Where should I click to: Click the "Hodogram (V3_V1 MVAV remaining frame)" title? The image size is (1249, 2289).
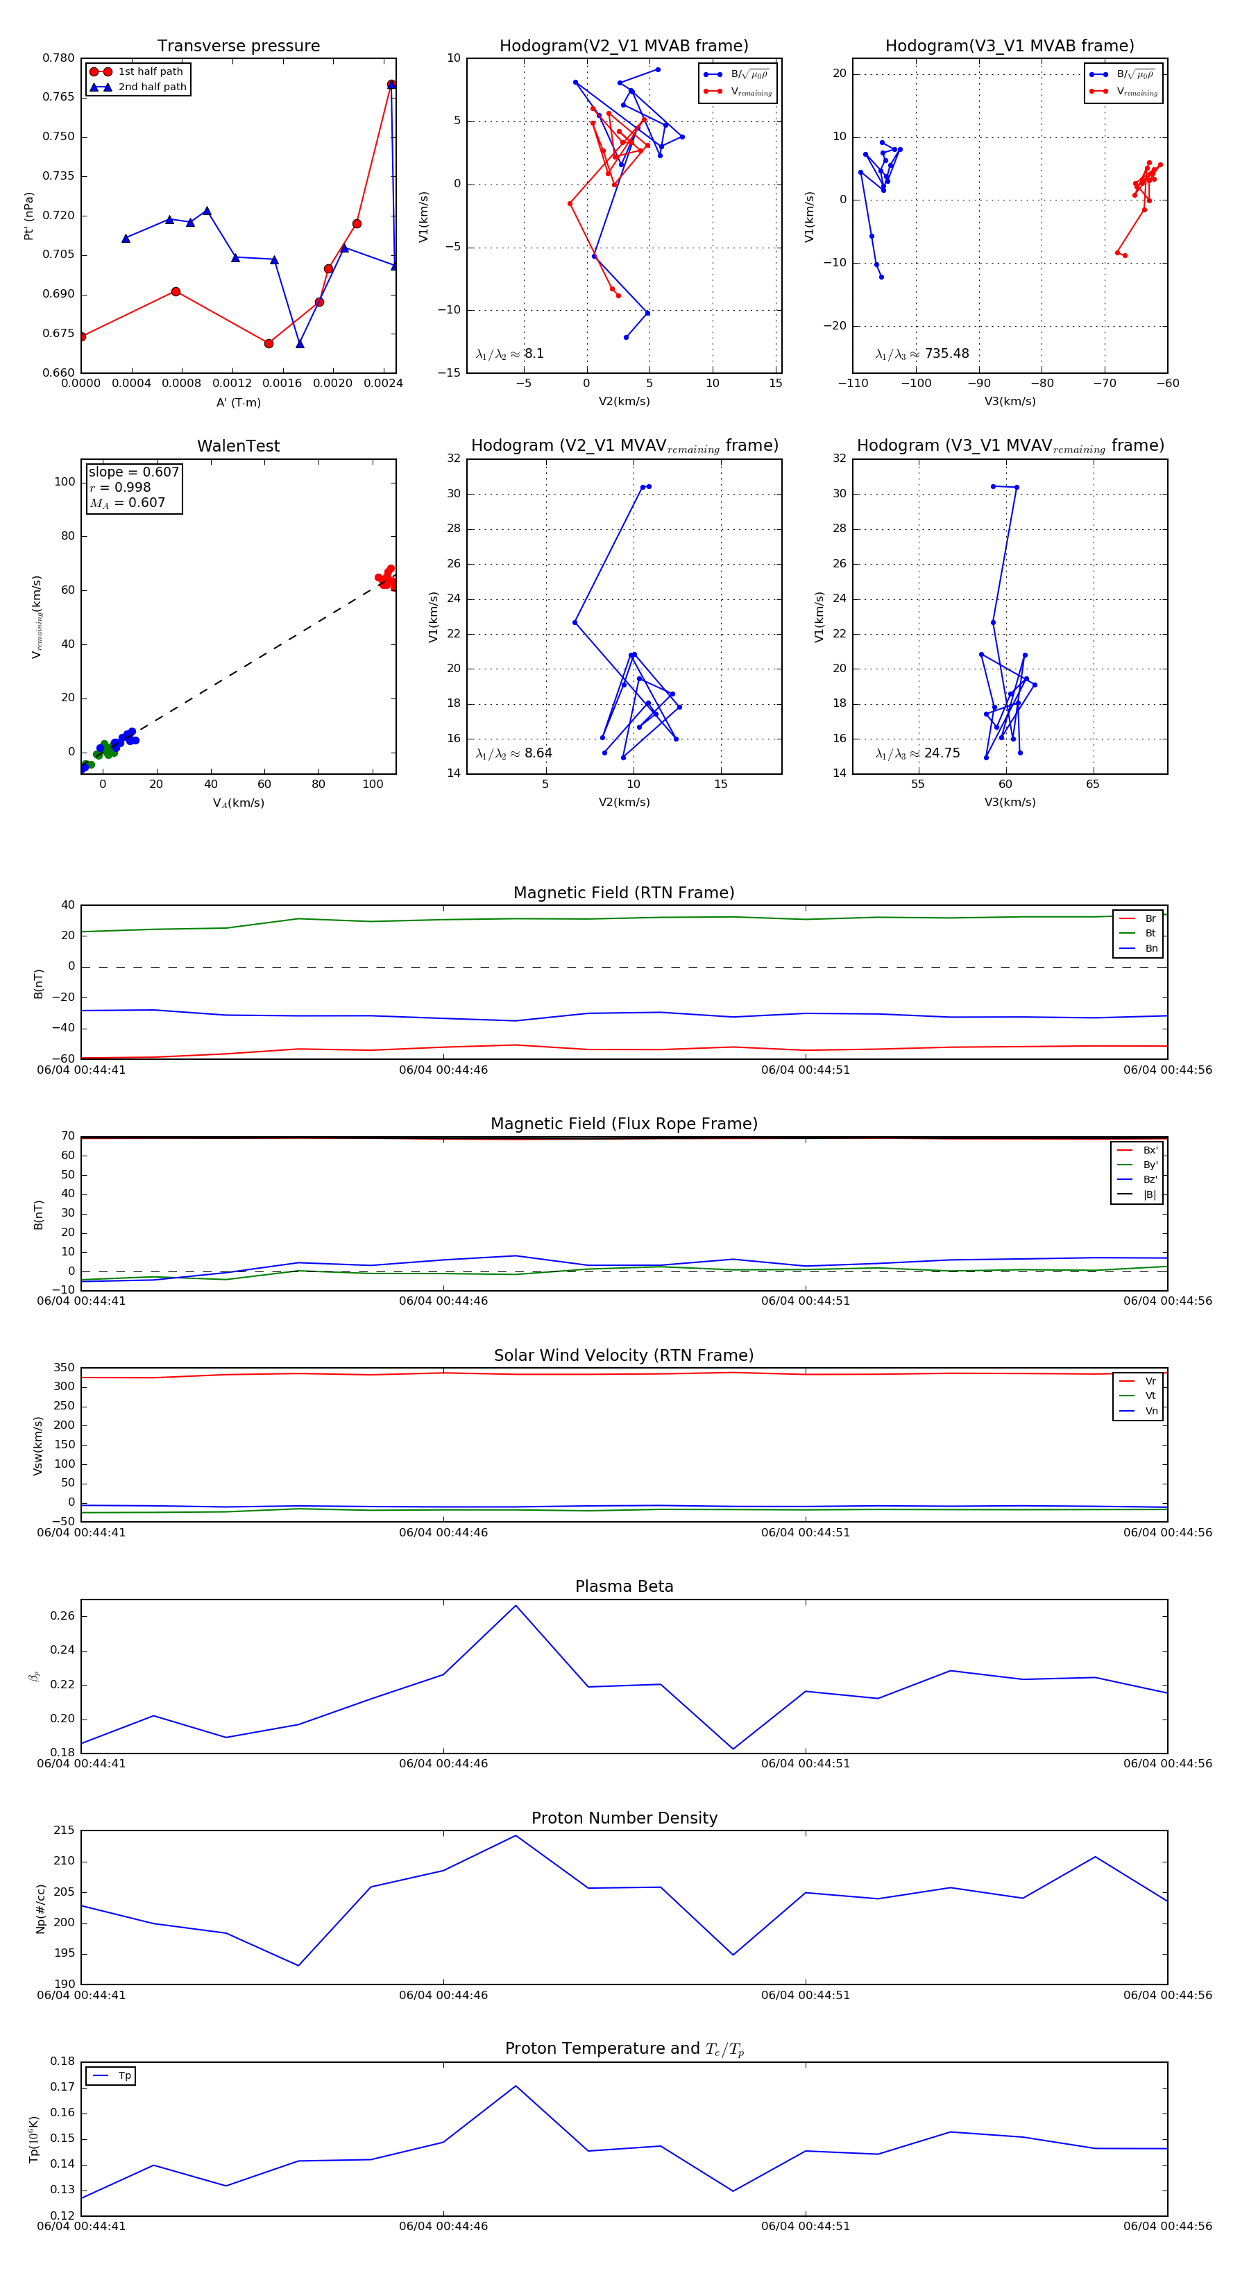1010,446
